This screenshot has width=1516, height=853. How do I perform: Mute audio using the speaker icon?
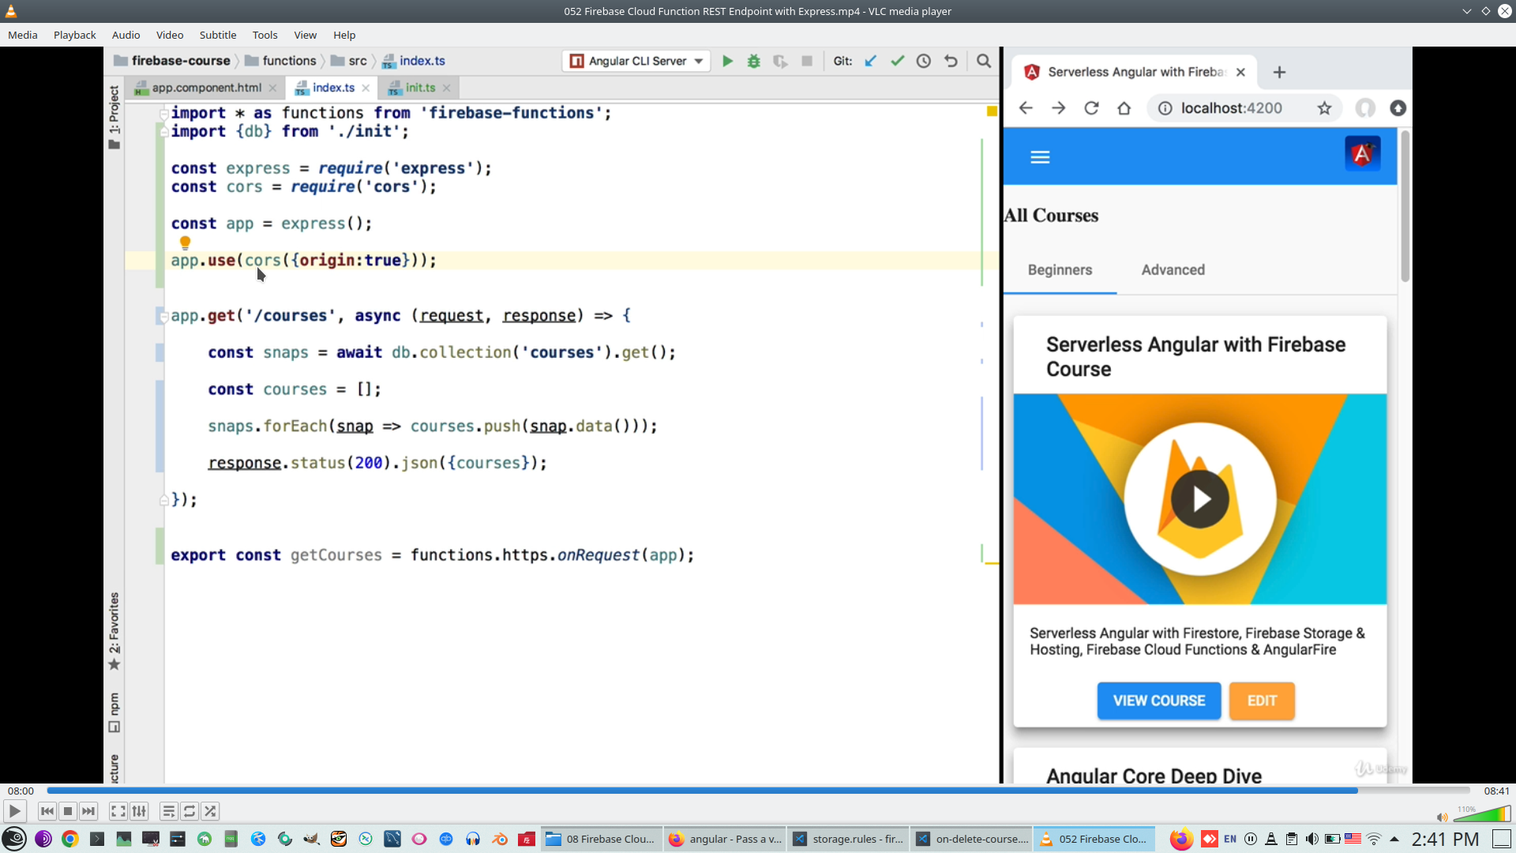pos(1442,817)
